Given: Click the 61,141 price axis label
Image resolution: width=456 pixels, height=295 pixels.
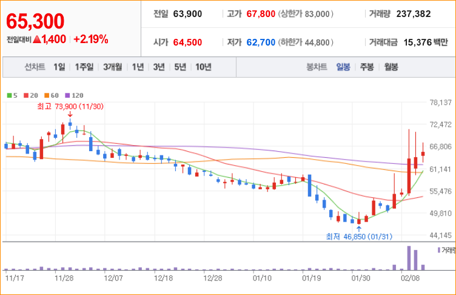Looking at the screenshot, I should click(441, 169).
